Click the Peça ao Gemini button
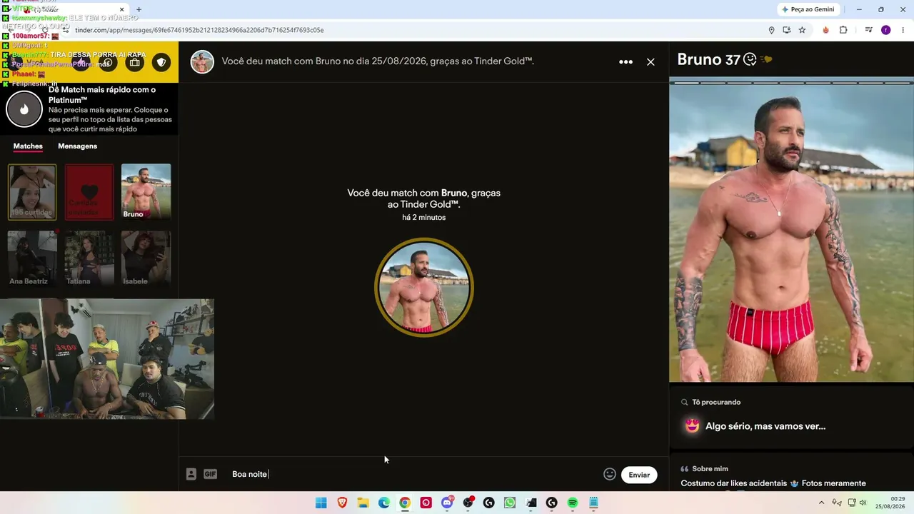The width and height of the screenshot is (914, 514). (808, 9)
